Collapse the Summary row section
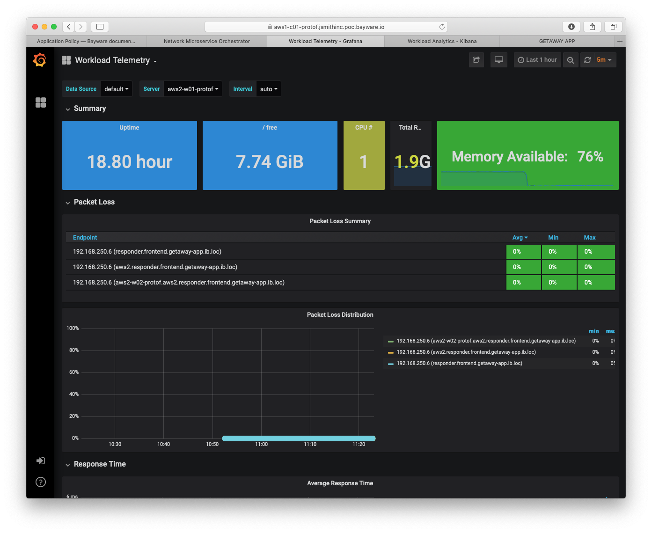This screenshot has width=652, height=533. pyautogui.click(x=86, y=109)
